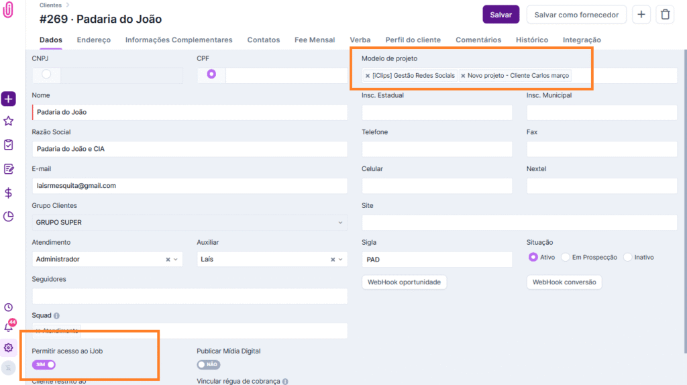Switch to the Endereço tab
This screenshot has height=385, width=687.
pos(93,40)
